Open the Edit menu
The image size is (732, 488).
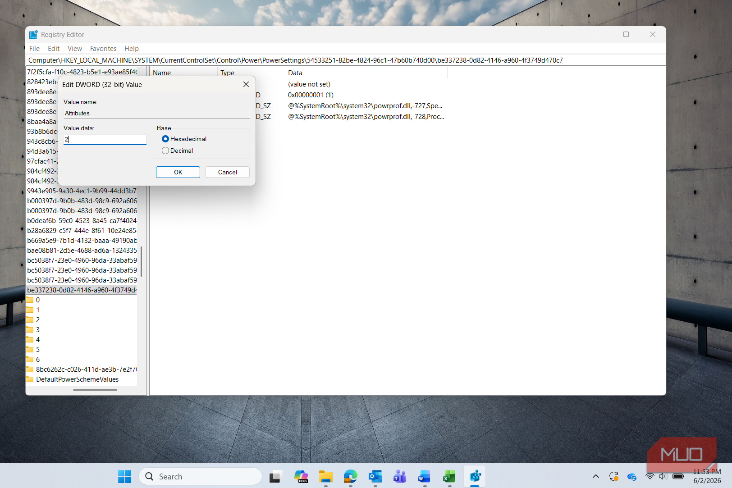[54, 49]
